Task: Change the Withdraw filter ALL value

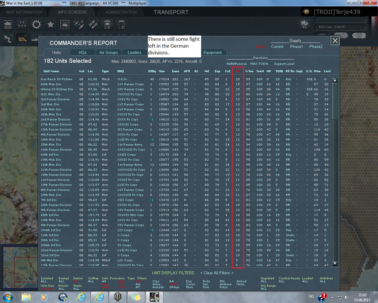Action: (323, 281)
